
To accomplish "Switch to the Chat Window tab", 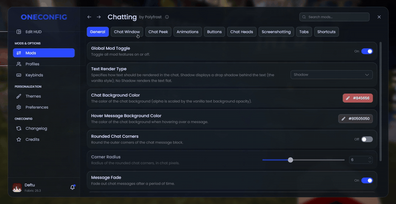I will click(127, 32).
